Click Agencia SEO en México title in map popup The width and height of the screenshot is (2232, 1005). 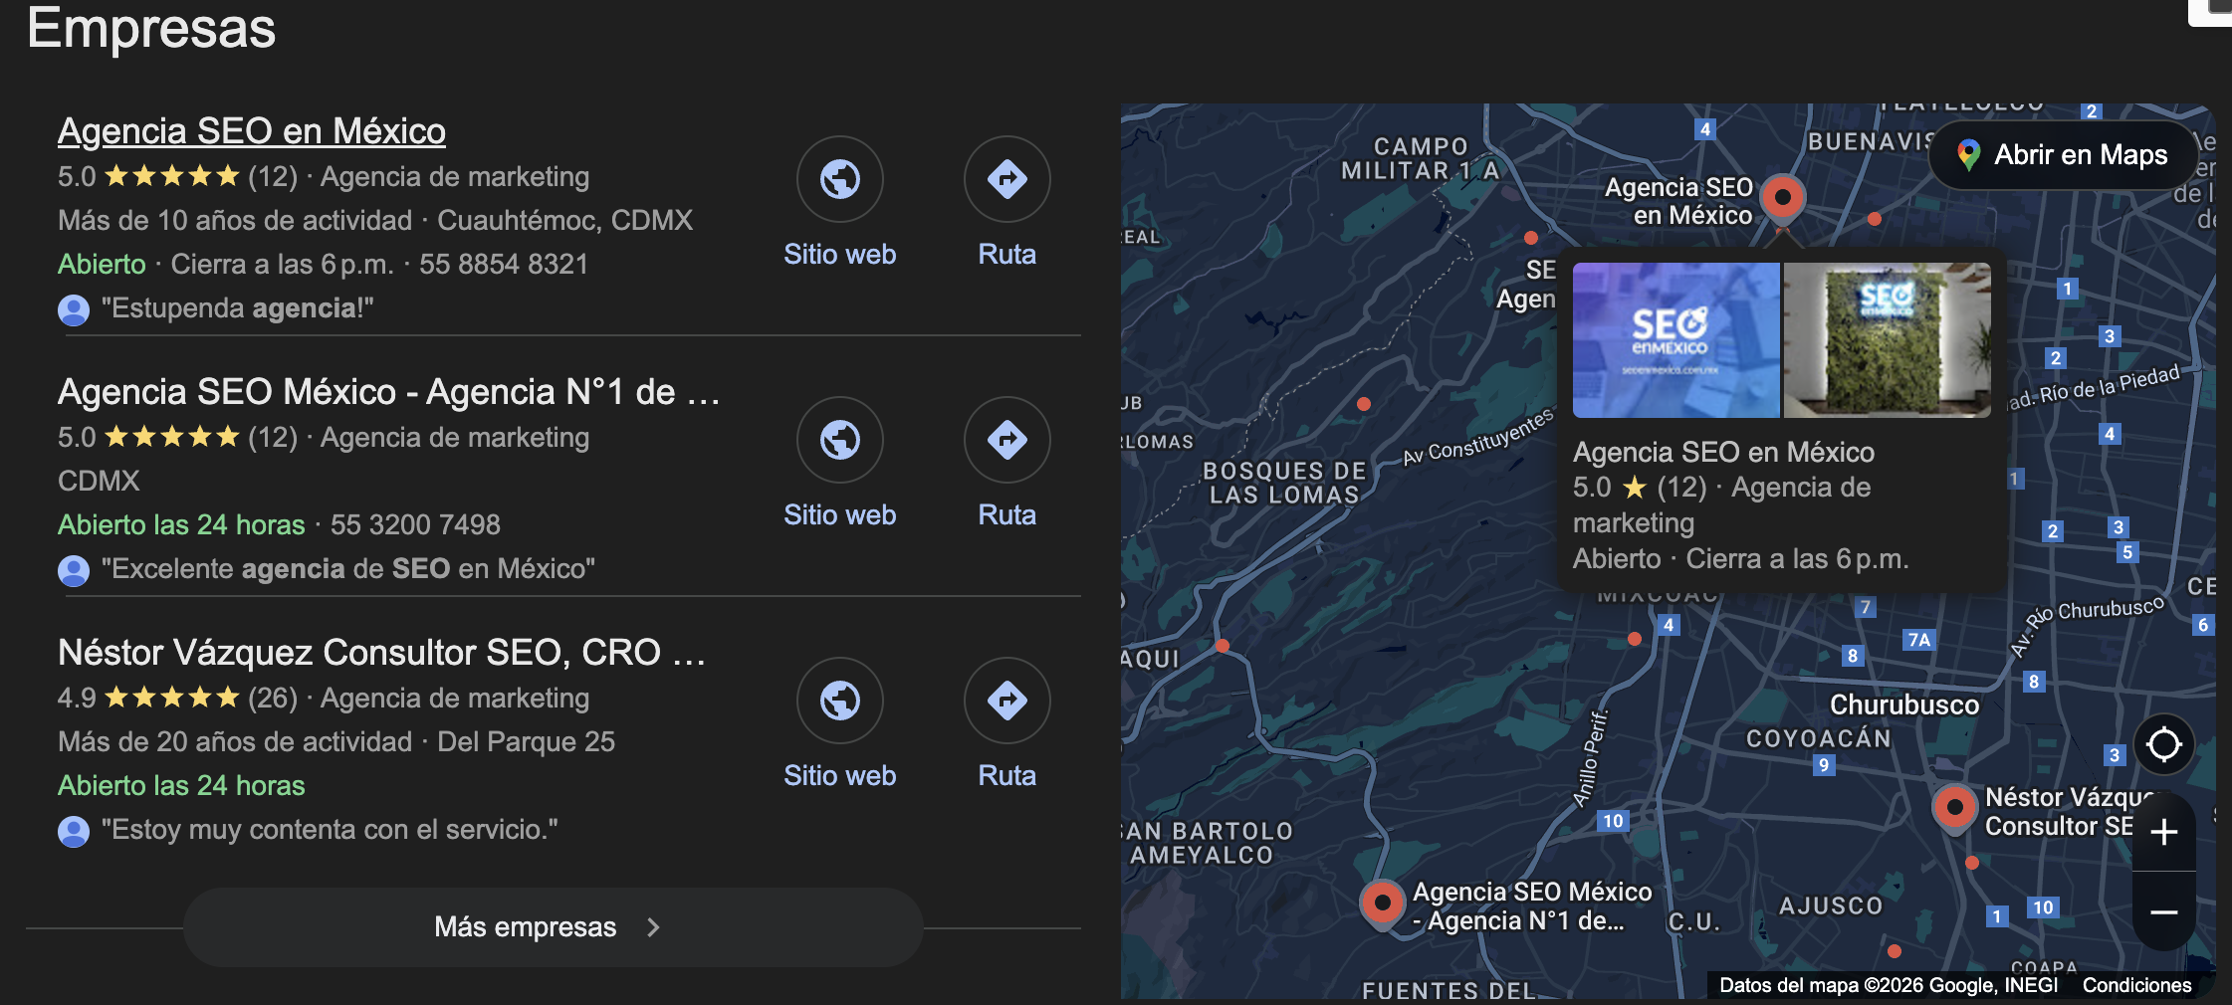(1723, 453)
